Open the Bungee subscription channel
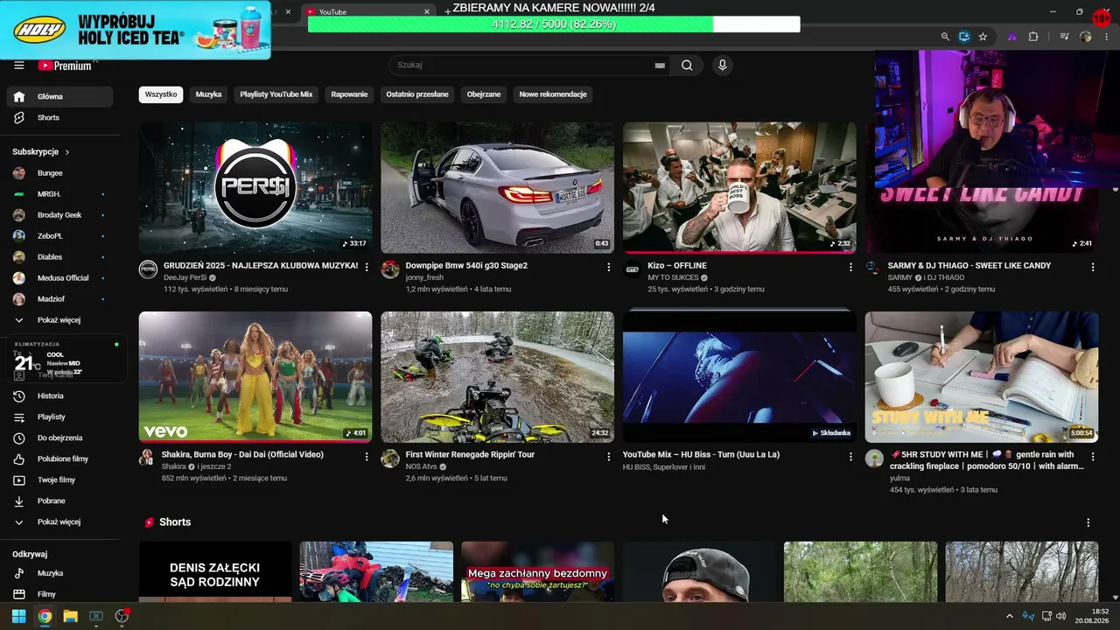1120x630 pixels. tap(59, 173)
